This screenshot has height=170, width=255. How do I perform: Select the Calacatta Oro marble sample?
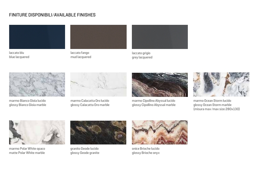pyautogui.click(x=98, y=85)
